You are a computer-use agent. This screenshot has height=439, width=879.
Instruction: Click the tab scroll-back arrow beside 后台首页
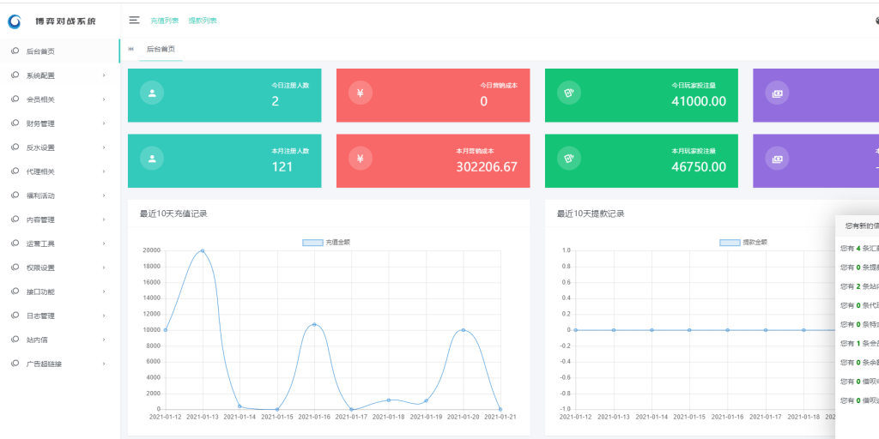[x=131, y=50]
